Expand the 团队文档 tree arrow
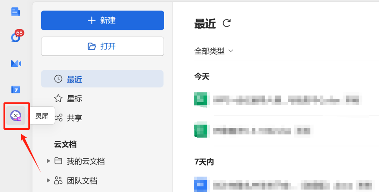The image size is (379, 192). [48, 180]
